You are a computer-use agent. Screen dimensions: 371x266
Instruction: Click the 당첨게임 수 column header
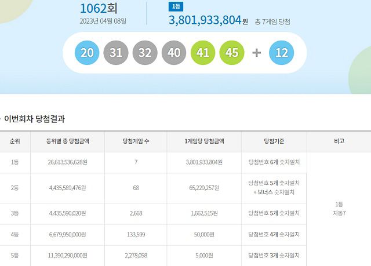[136, 141]
